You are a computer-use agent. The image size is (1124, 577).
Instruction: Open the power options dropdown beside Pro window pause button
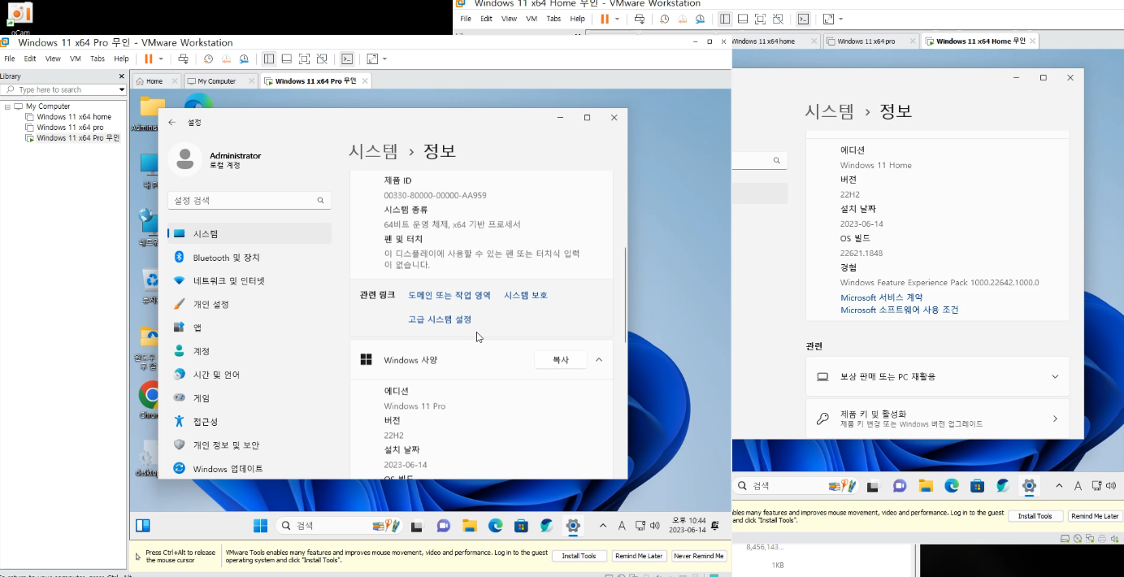pos(161,59)
